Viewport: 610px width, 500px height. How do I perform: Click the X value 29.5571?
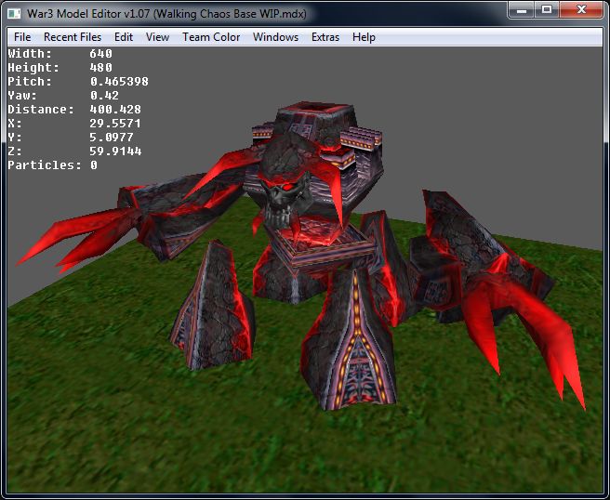pyautogui.click(x=115, y=124)
